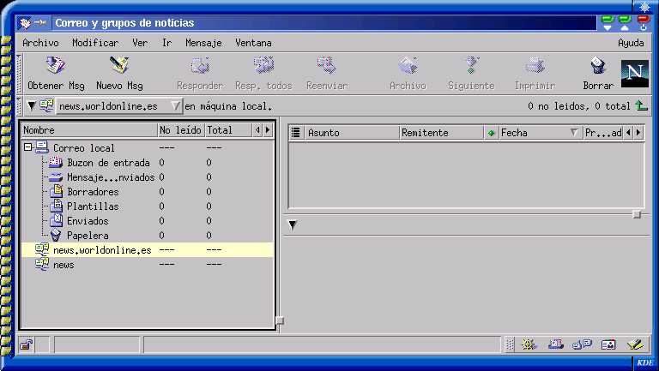Click the green diamond read-status column header
This screenshot has width=659, height=371.
[491, 133]
